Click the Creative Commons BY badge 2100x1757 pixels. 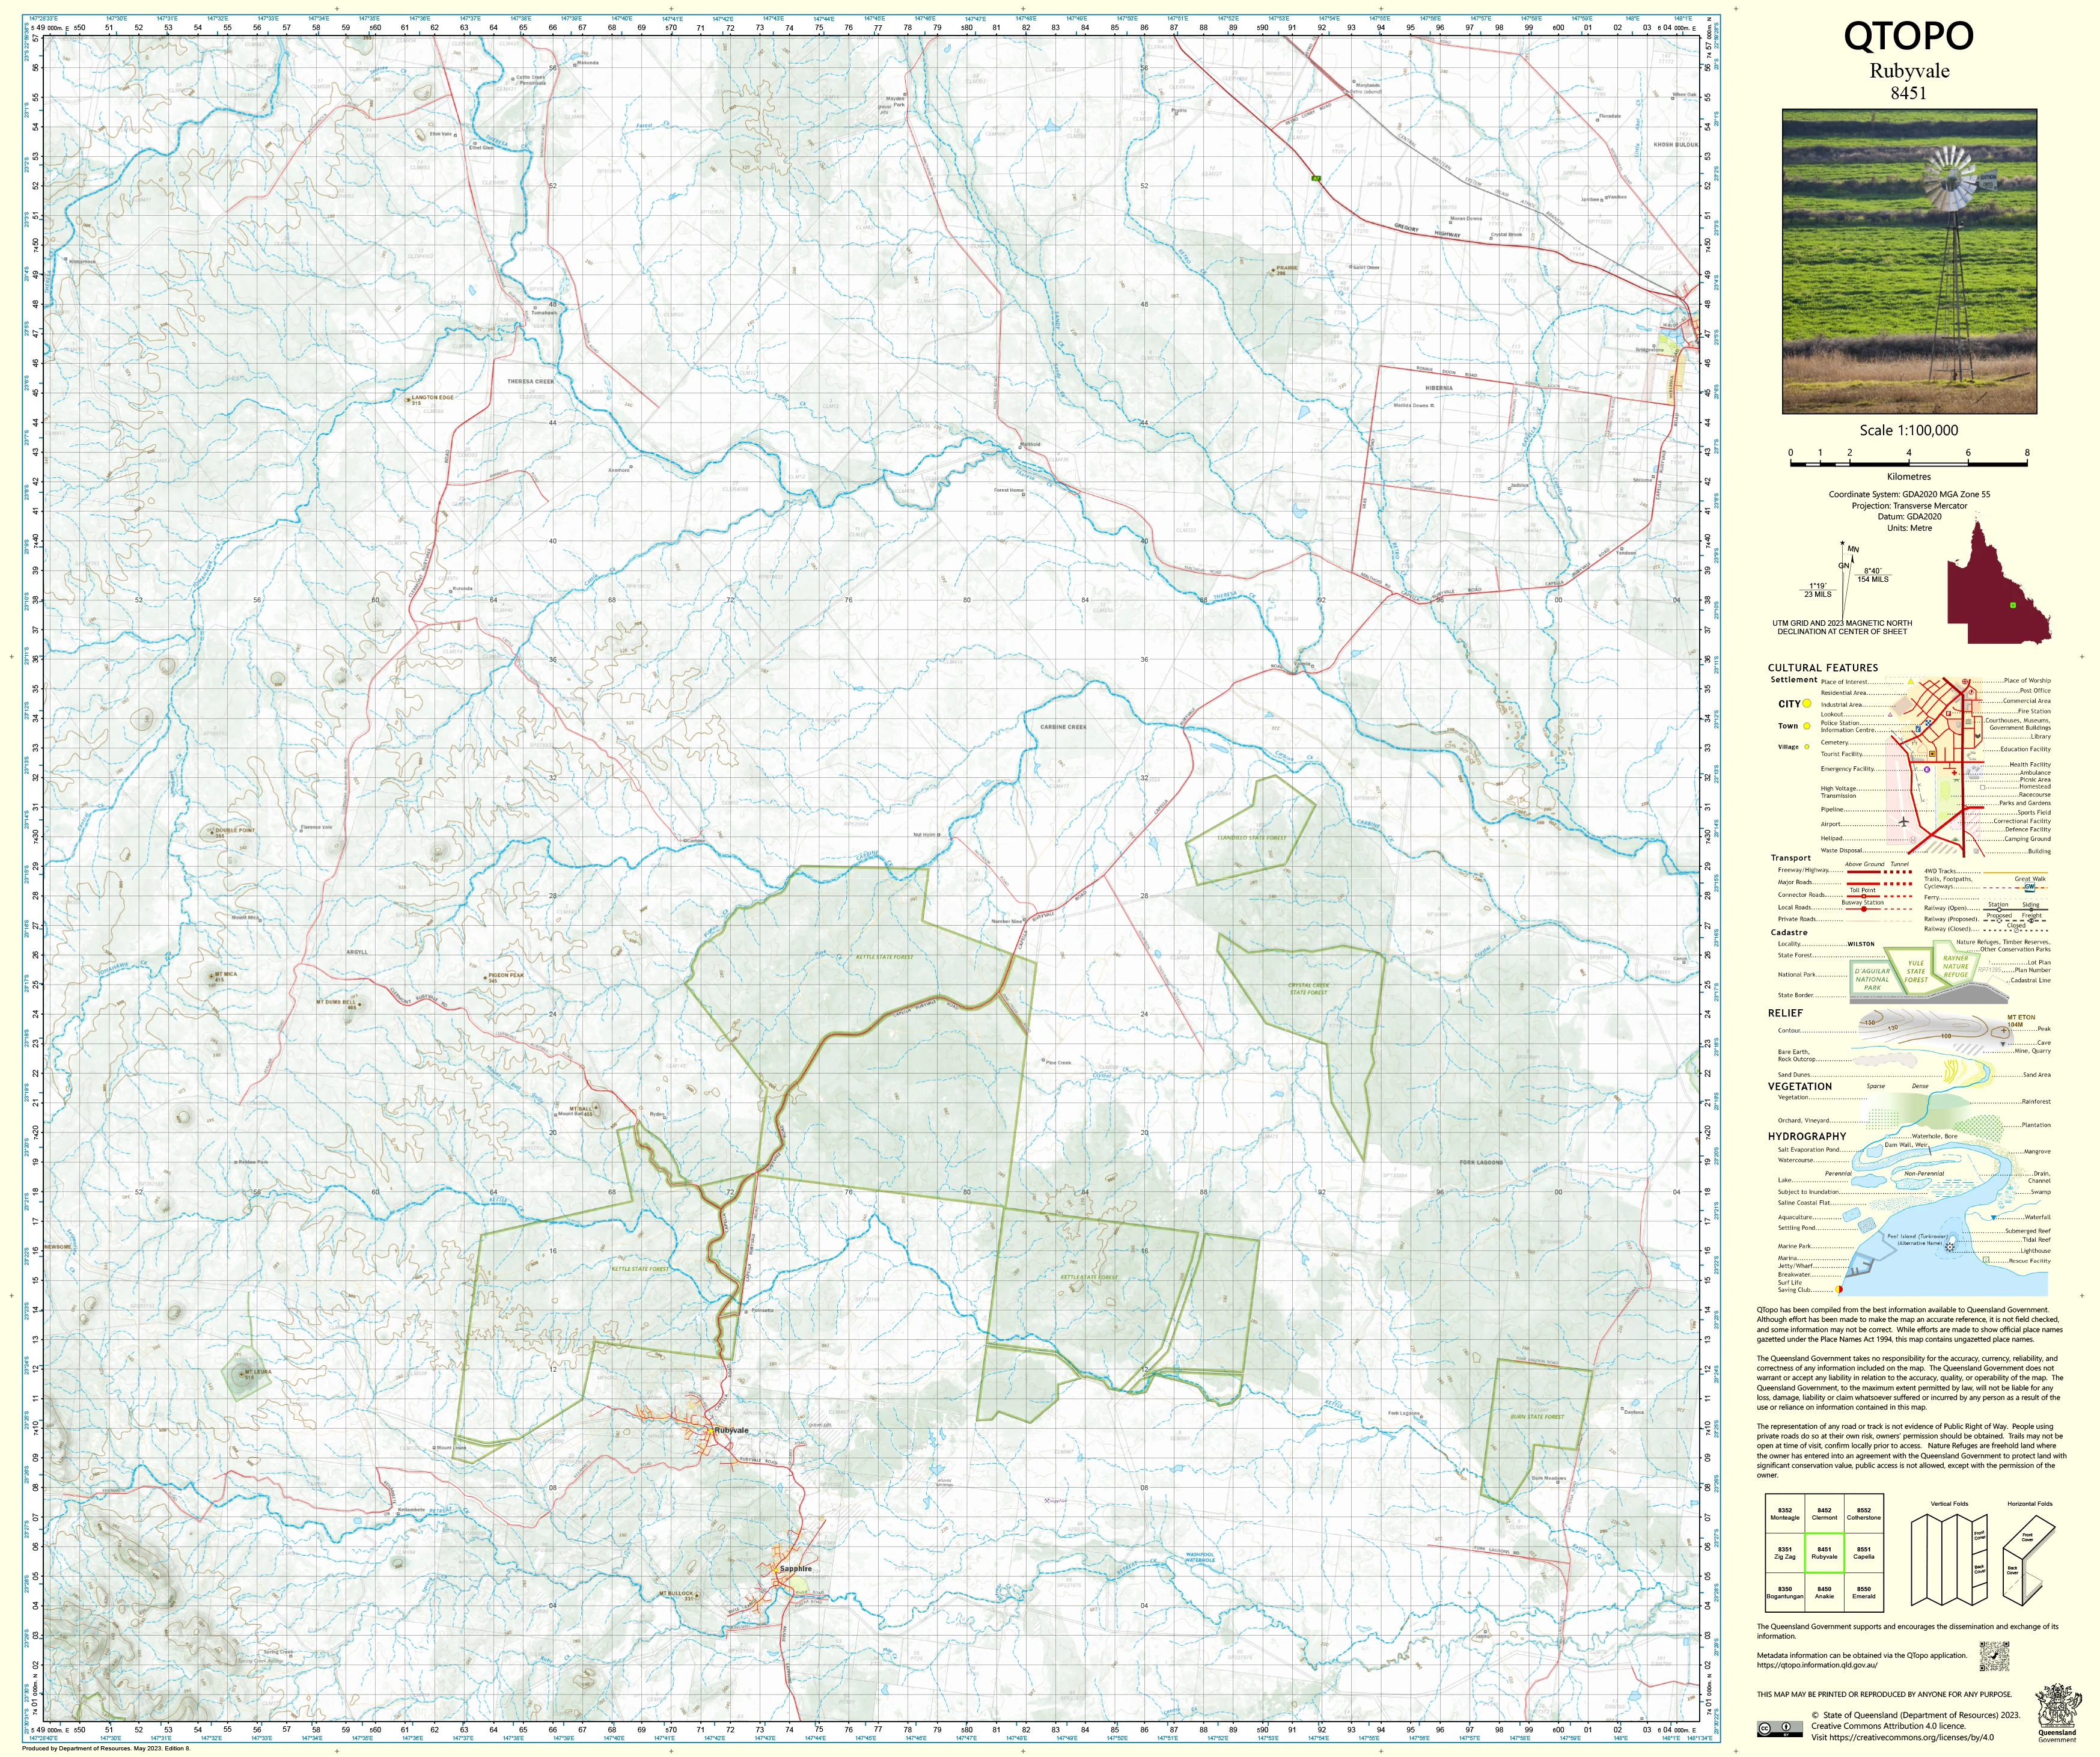[1780, 1729]
